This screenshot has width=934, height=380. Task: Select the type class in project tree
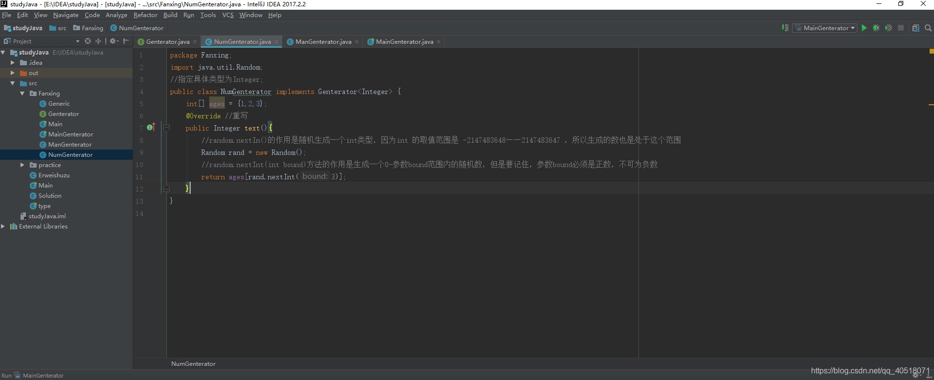pos(44,206)
